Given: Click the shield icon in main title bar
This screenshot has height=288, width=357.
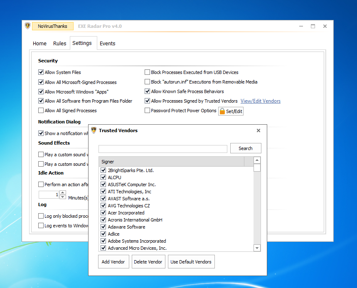Looking at the screenshot, I should 27,26.
